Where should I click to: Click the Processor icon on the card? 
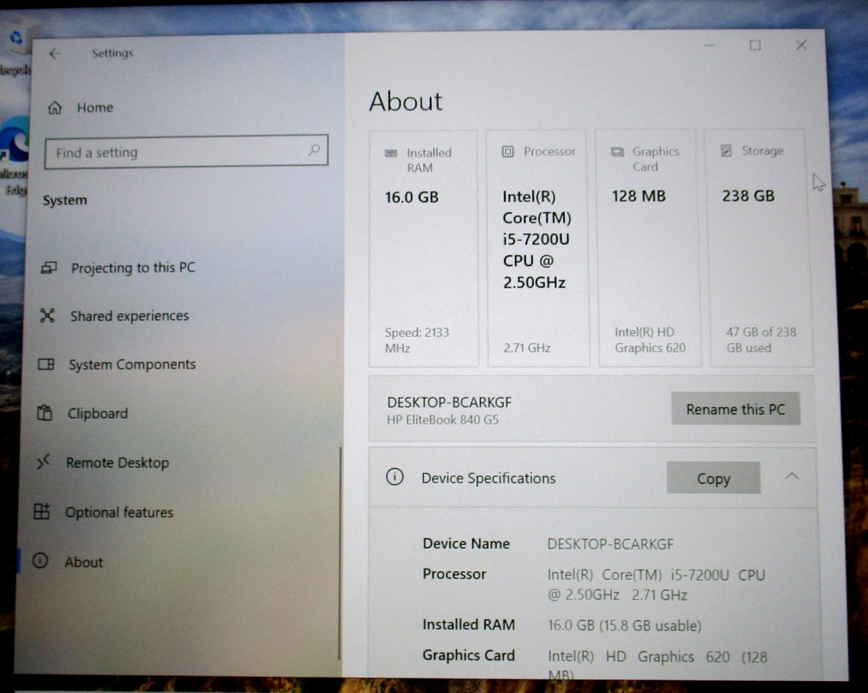click(507, 151)
